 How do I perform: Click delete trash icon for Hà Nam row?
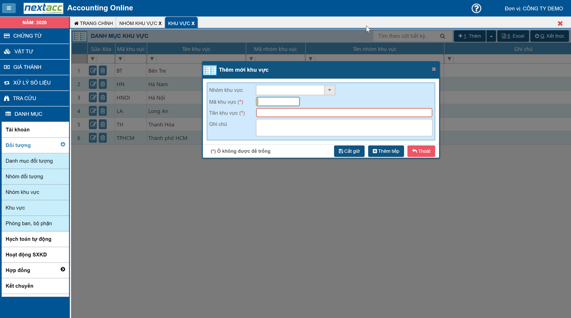coord(103,84)
